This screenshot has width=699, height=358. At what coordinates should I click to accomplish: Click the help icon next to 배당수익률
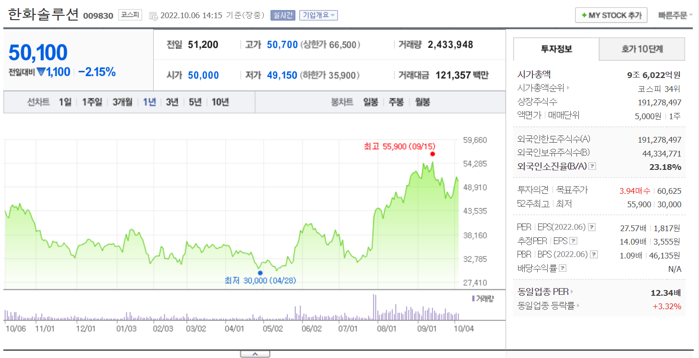click(x=563, y=268)
